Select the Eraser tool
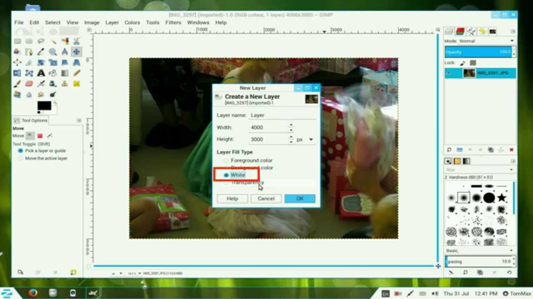 pyautogui.click(x=29, y=83)
